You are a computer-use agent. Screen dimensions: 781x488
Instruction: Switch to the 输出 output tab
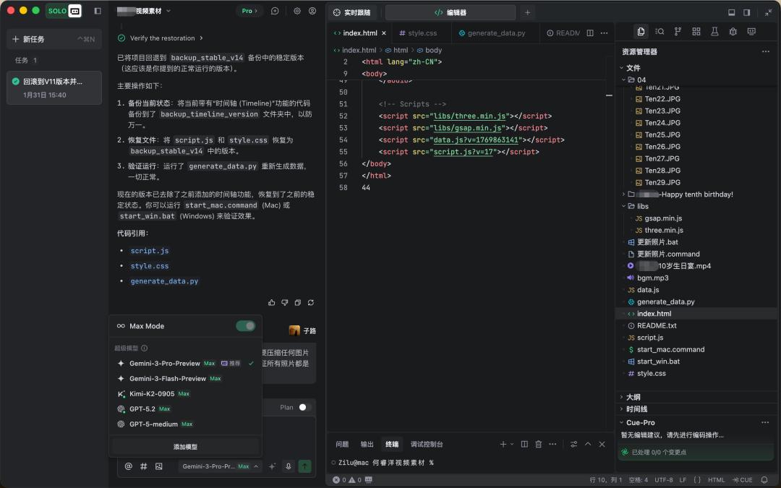point(367,444)
